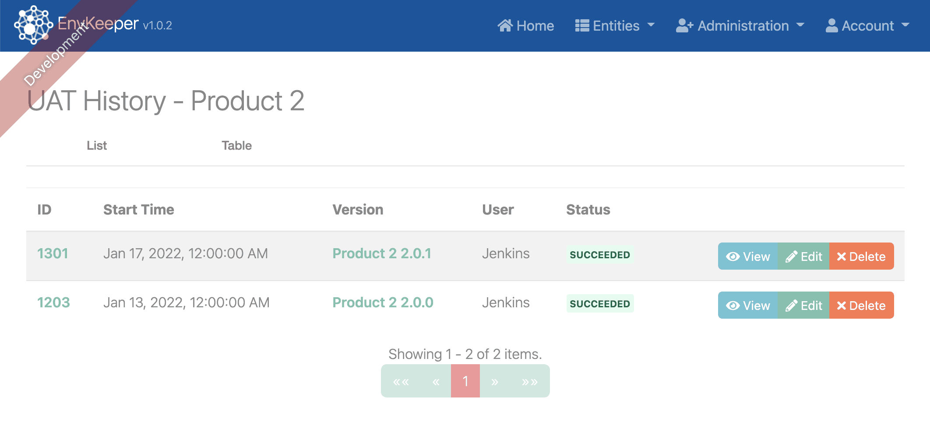This screenshot has height=443, width=930.
Task: Click the EnvKeeper network logo icon
Action: point(33,25)
